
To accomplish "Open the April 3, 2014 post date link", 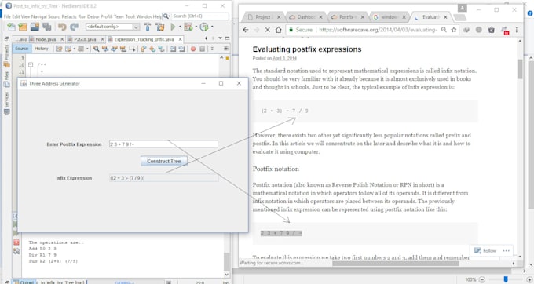I will [284, 58].
